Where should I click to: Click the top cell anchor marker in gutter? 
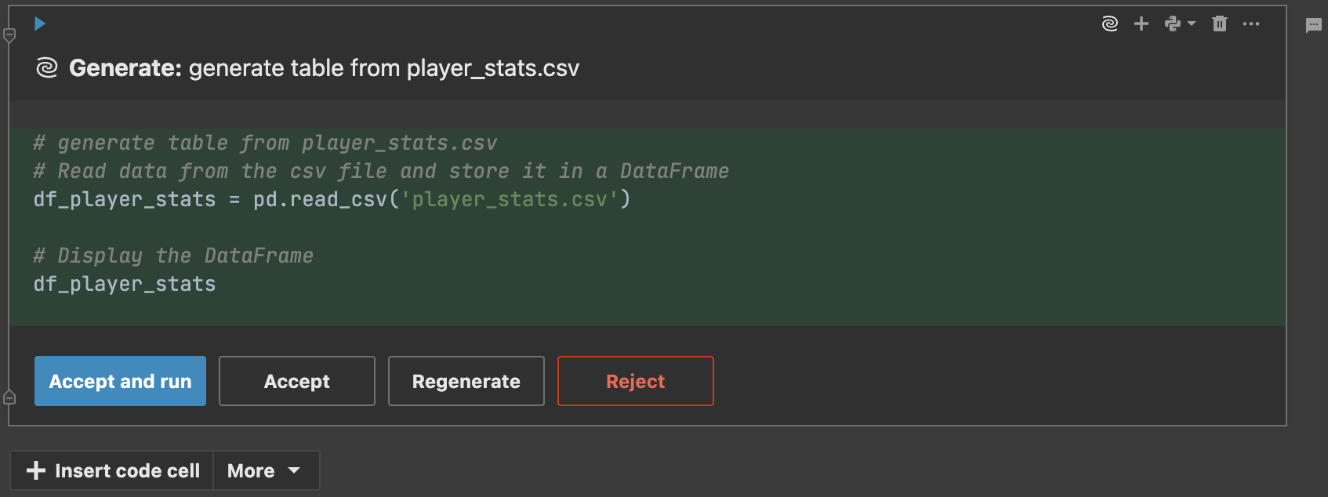click(9, 34)
